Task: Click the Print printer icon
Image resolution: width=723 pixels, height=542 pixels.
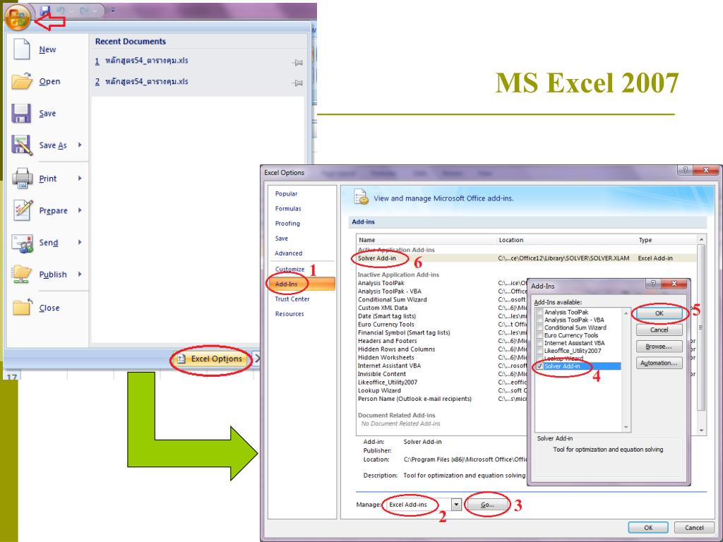Action: [22, 179]
